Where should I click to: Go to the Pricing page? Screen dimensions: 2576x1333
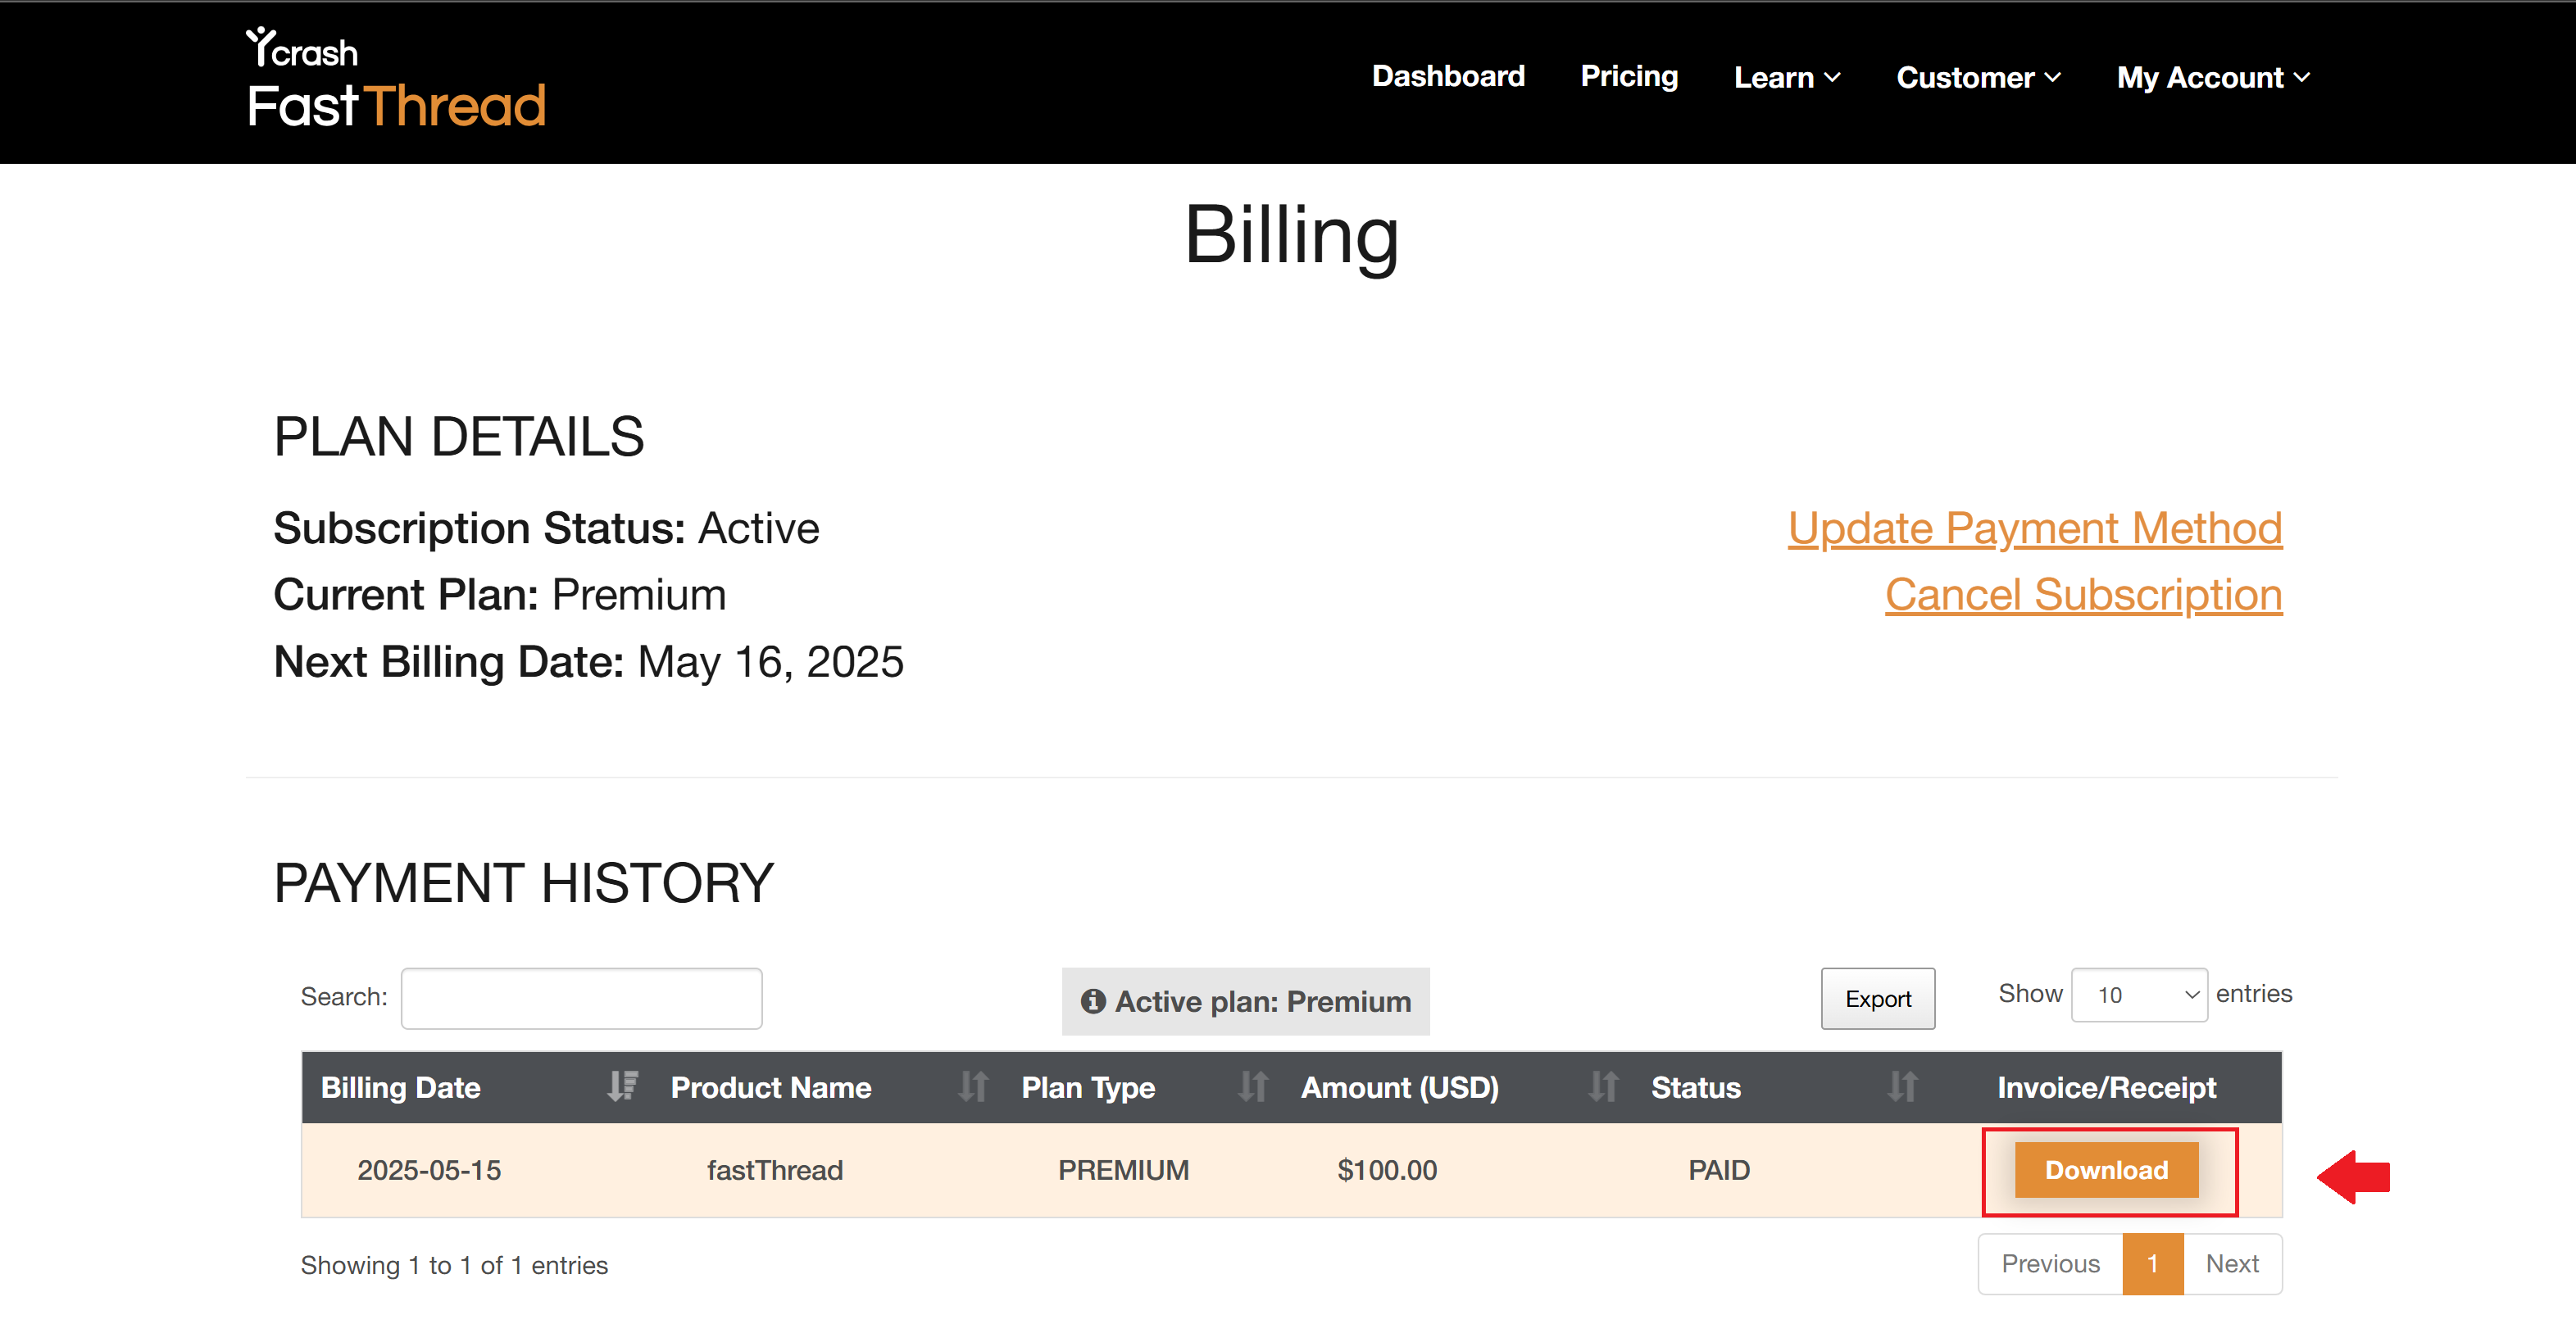(x=1629, y=76)
